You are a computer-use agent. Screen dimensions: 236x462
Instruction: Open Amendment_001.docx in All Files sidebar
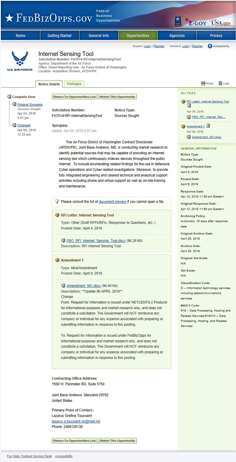[207, 137]
